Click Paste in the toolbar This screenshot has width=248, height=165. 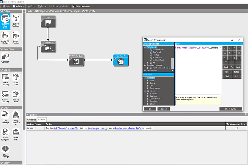coord(42,6)
